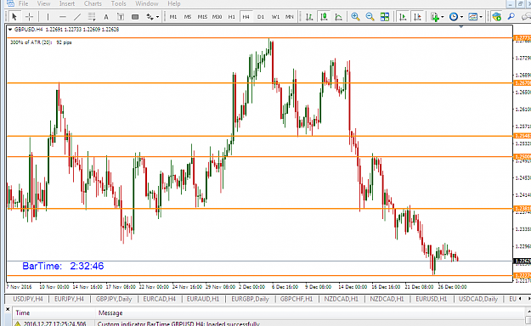
Task: Activate the crosshair tool
Action: [30, 17]
